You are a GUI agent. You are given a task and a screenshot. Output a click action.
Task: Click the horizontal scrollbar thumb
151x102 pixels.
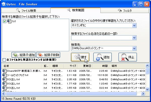[71, 93]
